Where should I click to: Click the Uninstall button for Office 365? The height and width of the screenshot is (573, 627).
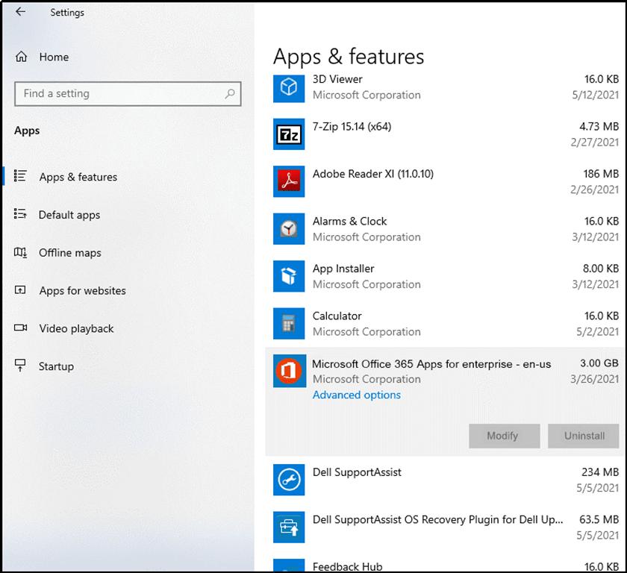[584, 436]
